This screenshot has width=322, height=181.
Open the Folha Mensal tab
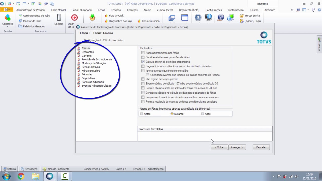pyautogui.click(x=58, y=10)
